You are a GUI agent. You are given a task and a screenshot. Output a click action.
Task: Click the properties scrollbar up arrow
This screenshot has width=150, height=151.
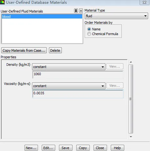coord(131,62)
